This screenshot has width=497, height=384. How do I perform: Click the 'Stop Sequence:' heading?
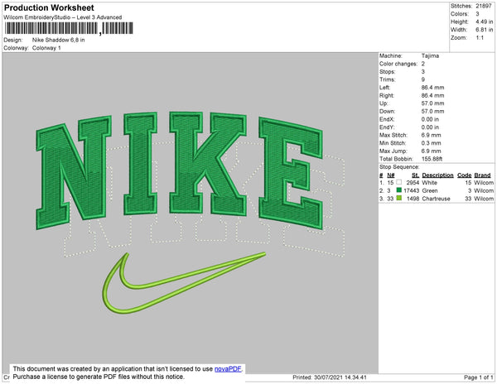399,167
